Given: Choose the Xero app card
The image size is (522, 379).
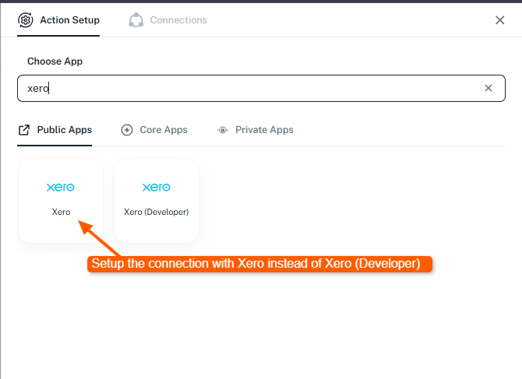Looking at the screenshot, I should click(61, 201).
